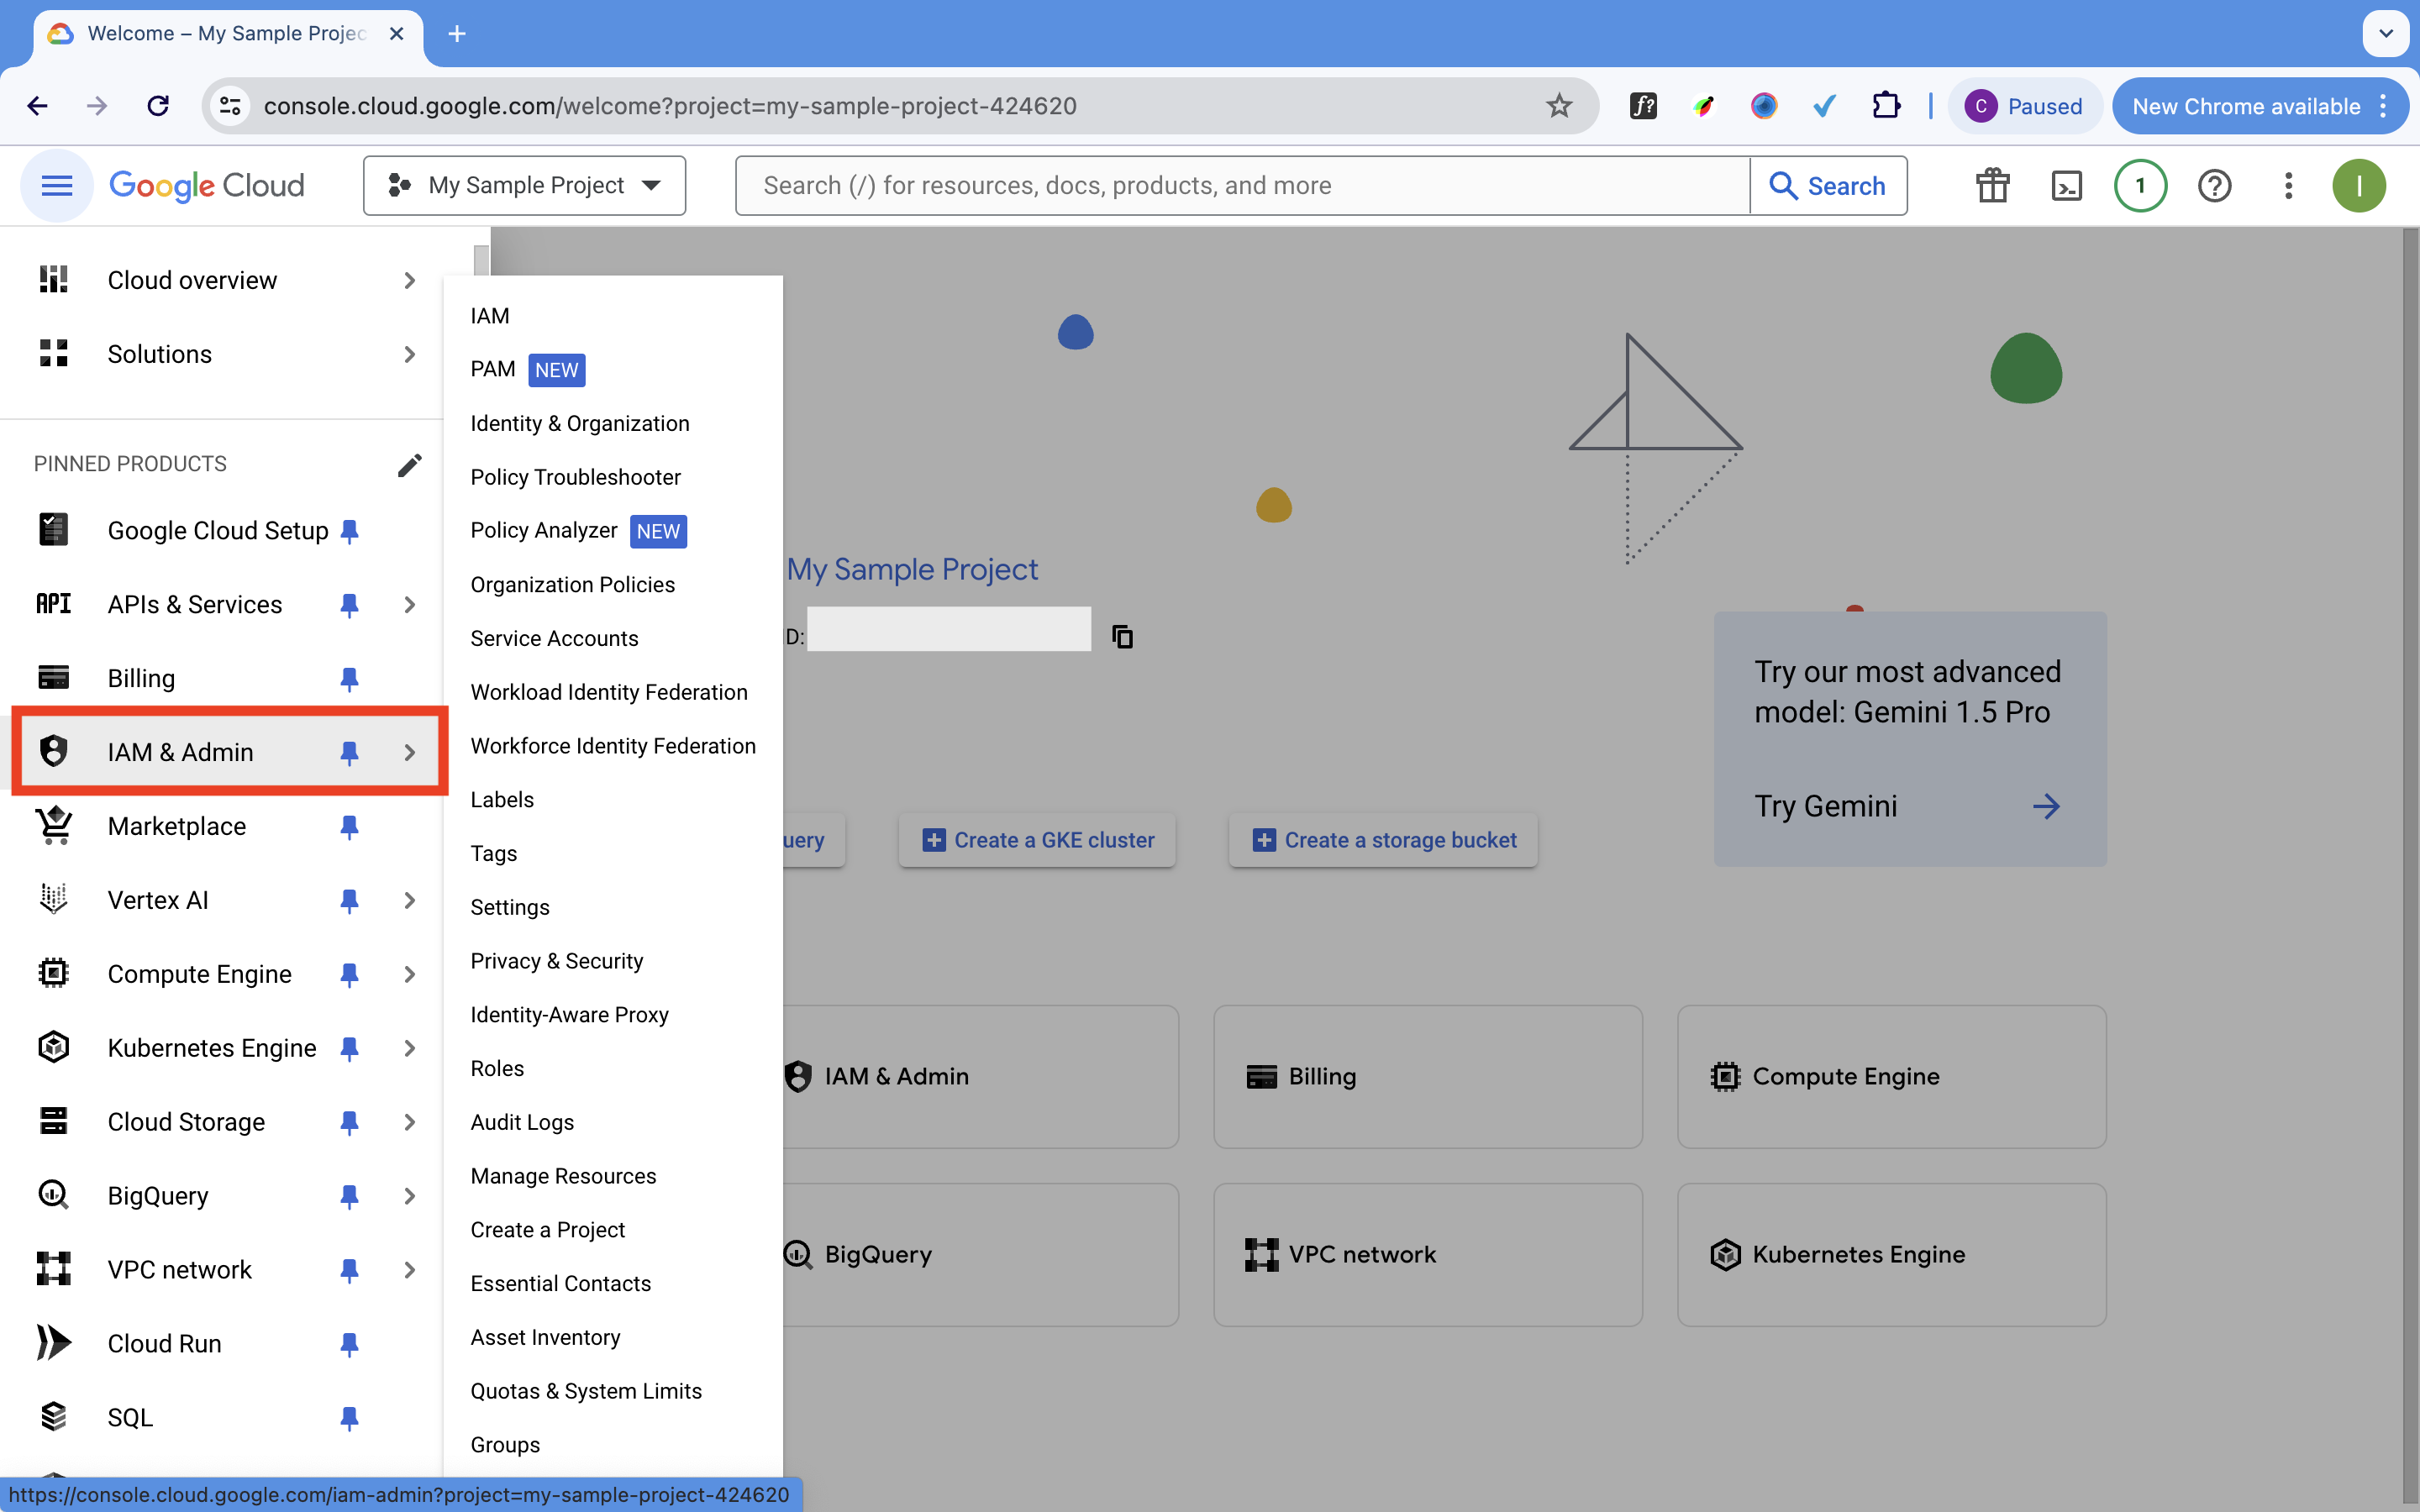Image resolution: width=2420 pixels, height=1512 pixels.
Task: Expand VPC network submenu chevron
Action: point(409,1270)
